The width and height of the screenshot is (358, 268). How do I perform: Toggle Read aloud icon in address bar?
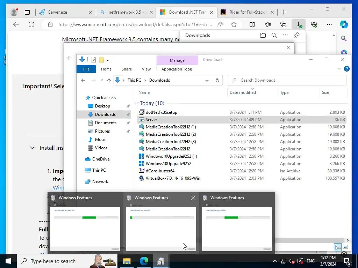220,24
